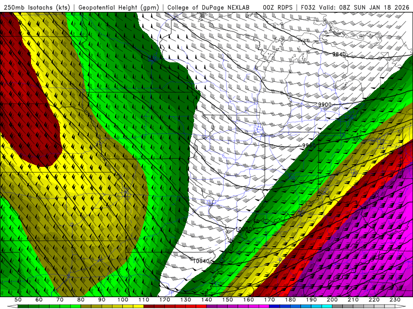Click the 210 value on the color scale
Image resolution: width=413 pixels, height=309 pixels.
pos(353,300)
